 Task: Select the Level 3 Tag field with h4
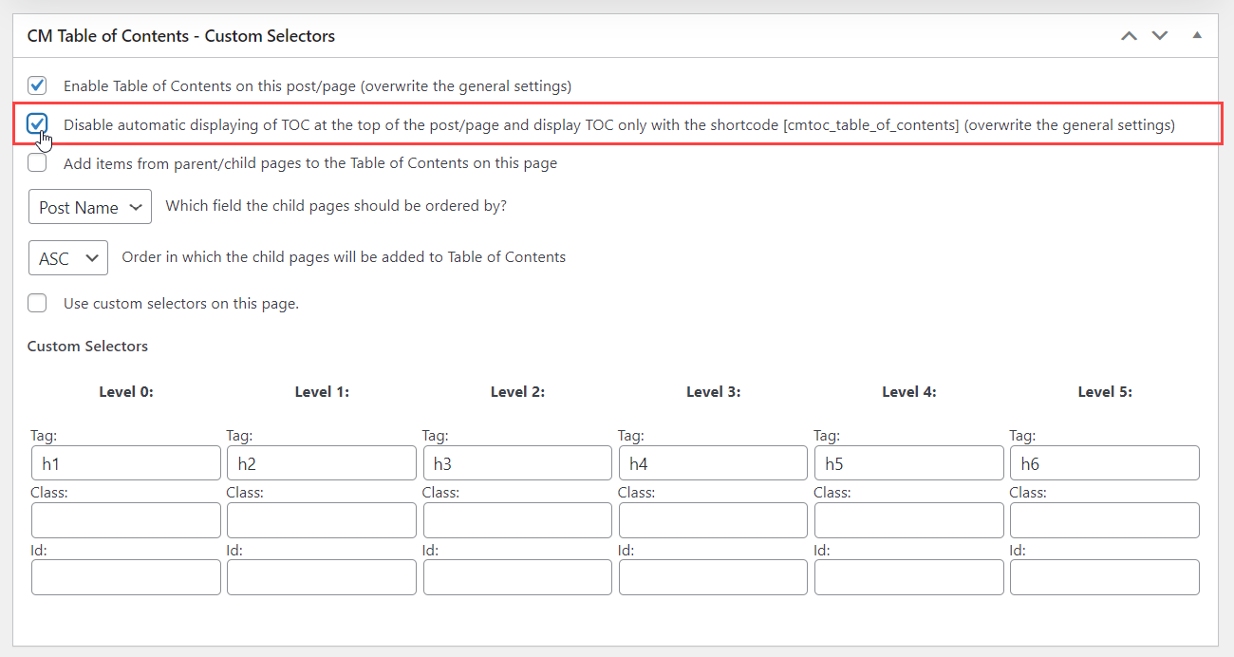(x=713, y=463)
